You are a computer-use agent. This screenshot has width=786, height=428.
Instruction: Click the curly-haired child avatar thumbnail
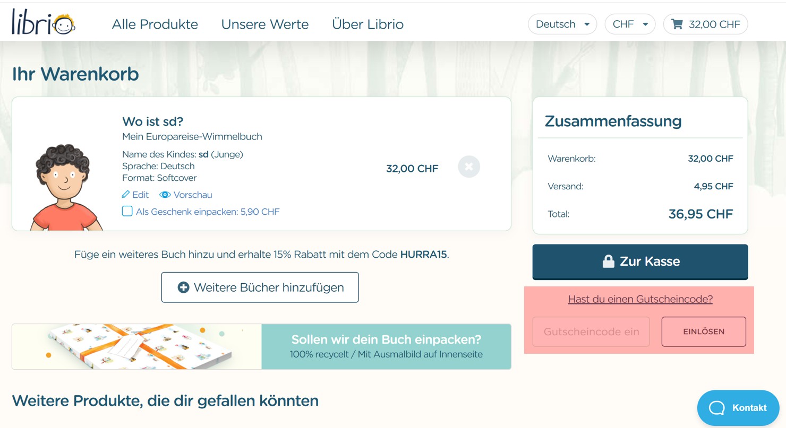pos(66,187)
